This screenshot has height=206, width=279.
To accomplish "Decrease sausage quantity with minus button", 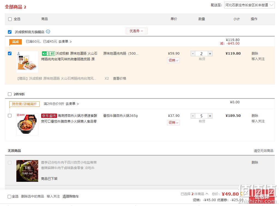I will 193,54.
